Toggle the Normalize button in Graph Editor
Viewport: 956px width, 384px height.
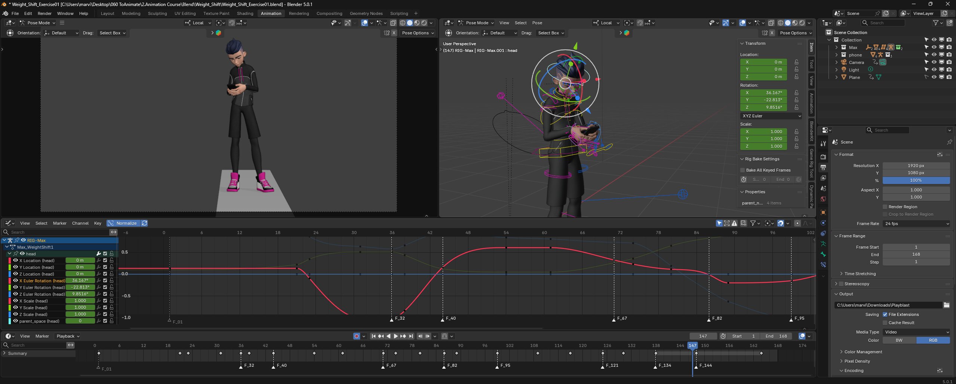(x=123, y=223)
